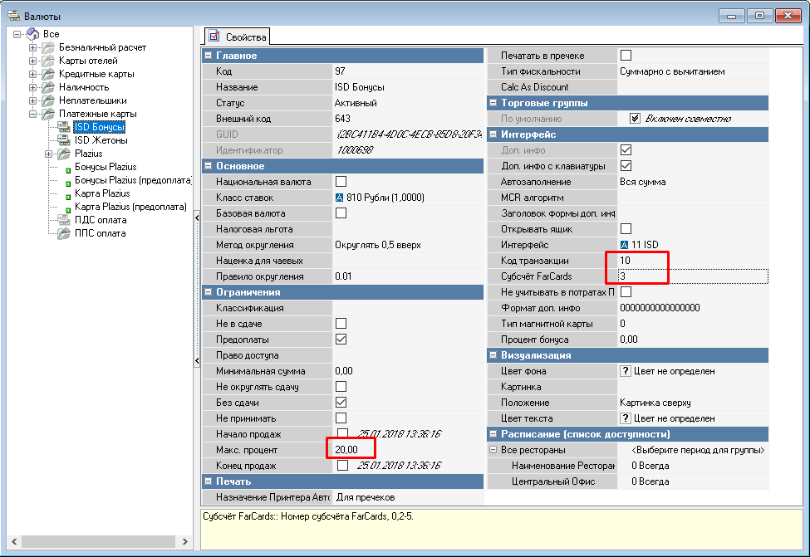Select ISD Бонусы in the tree
The image size is (810, 557).
[99, 127]
